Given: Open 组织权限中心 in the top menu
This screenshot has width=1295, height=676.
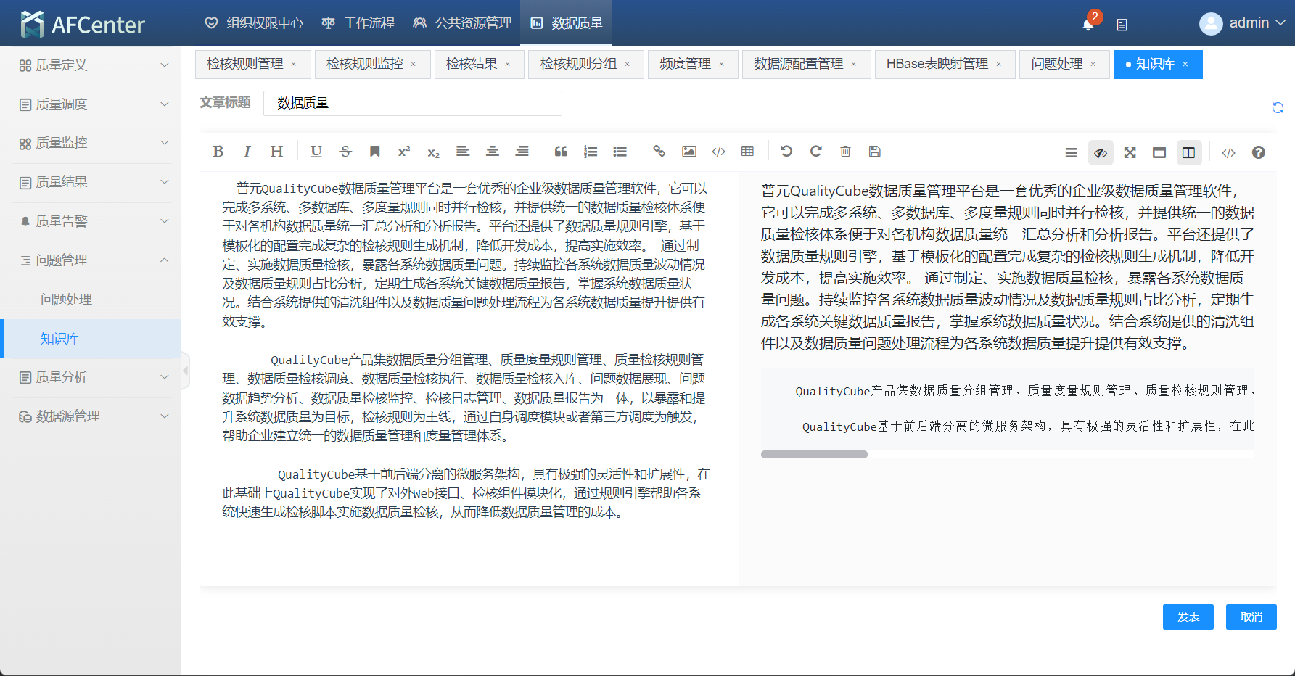Looking at the screenshot, I should 254,23.
